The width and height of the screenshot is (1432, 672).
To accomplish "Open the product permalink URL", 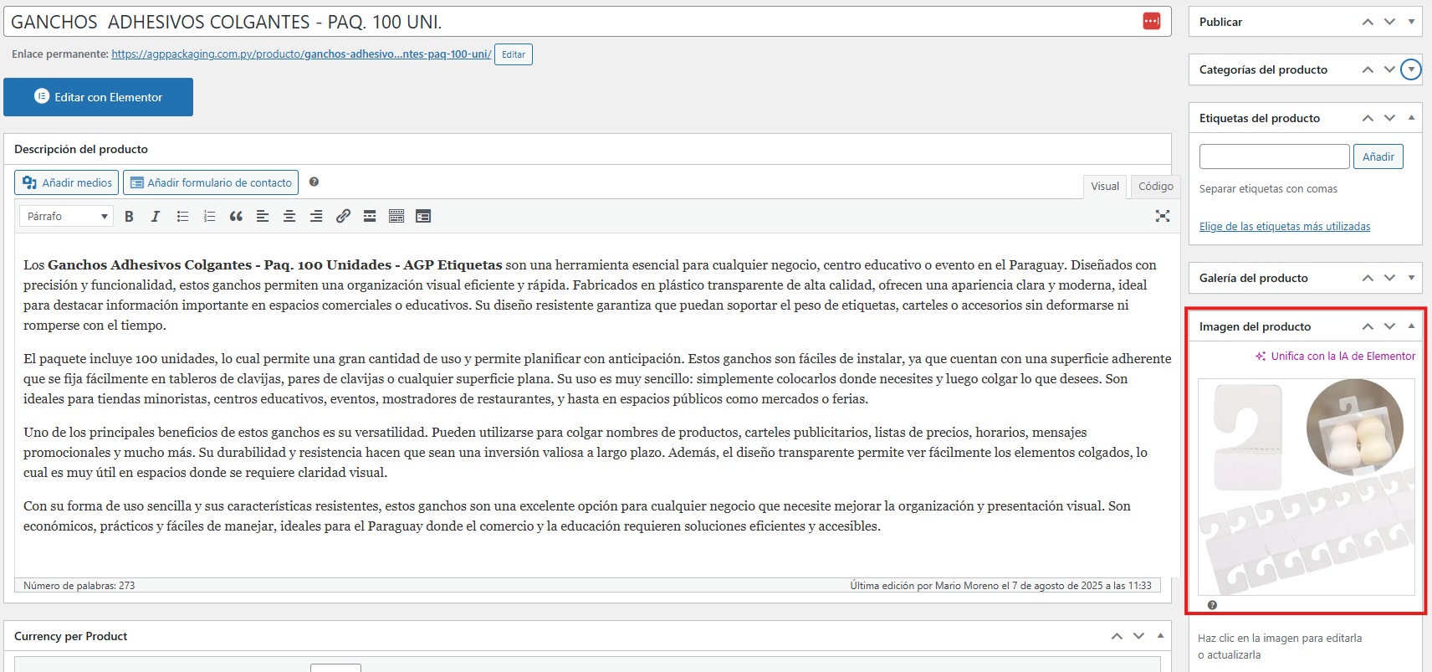I will [301, 54].
